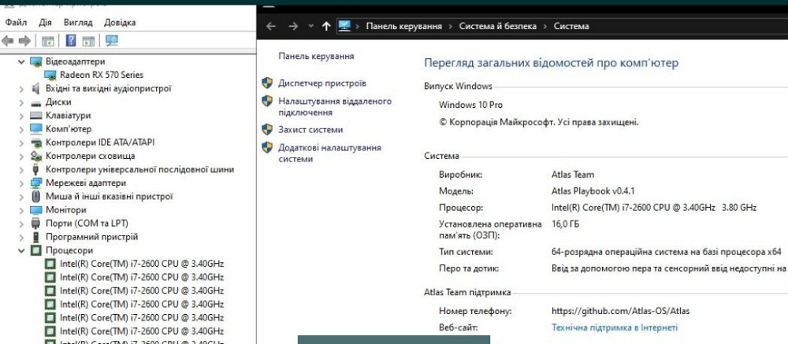Open Додаткові налаштування системи link
This screenshot has width=788, height=344.
[x=329, y=154]
